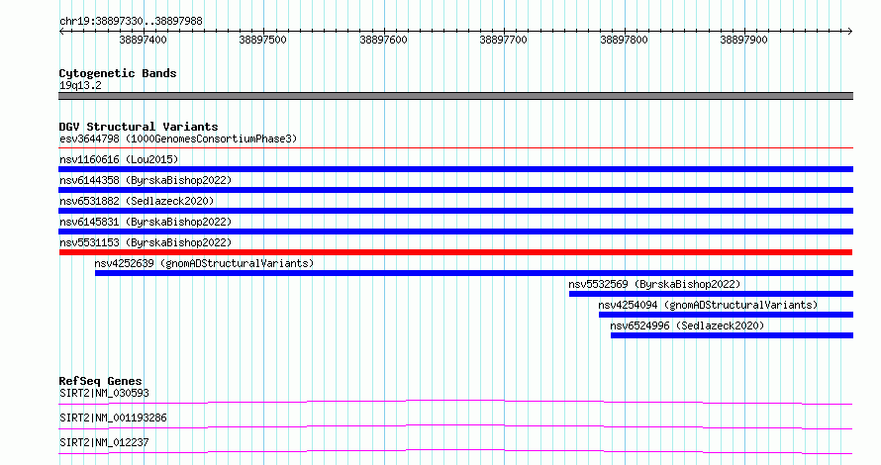This screenshot has width=881, height=465.
Task: Open nsv6144358 (ByrskaBishop2022) label
Action: tap(146, 180)
